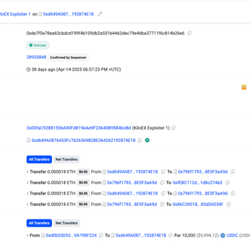Click the green verified checkmark beside contract address
This screenshot has width=250, height=244.
click(x=147, y=140)
